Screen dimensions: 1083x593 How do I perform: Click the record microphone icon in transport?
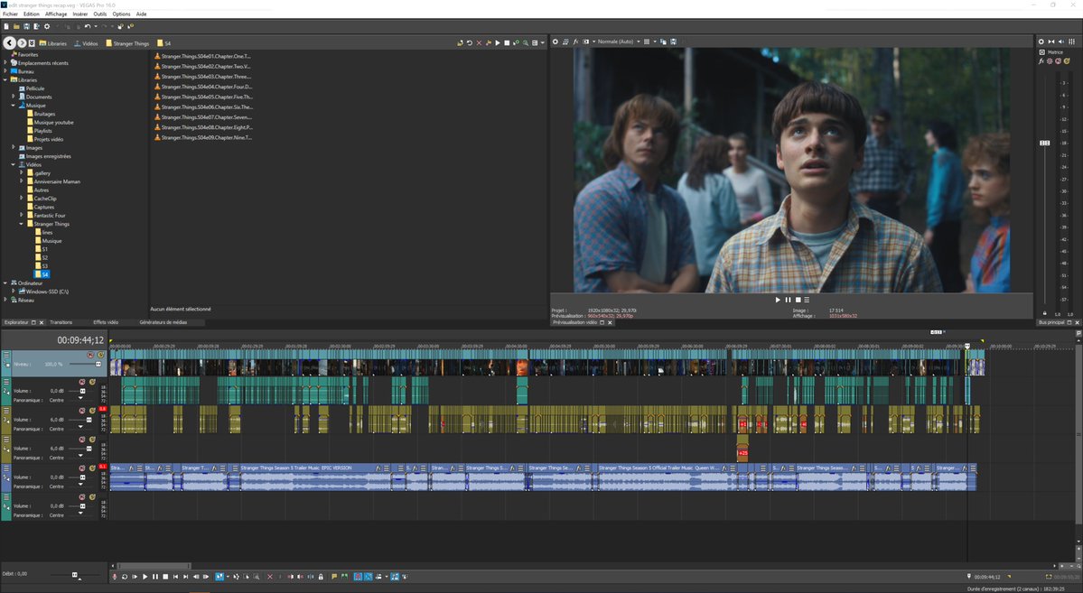tap(115, 577)
